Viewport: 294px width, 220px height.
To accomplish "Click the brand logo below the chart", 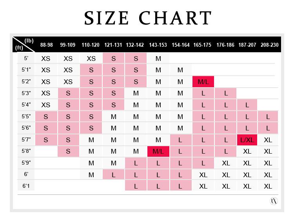I will pyautogui.click(x=274, y=201).
